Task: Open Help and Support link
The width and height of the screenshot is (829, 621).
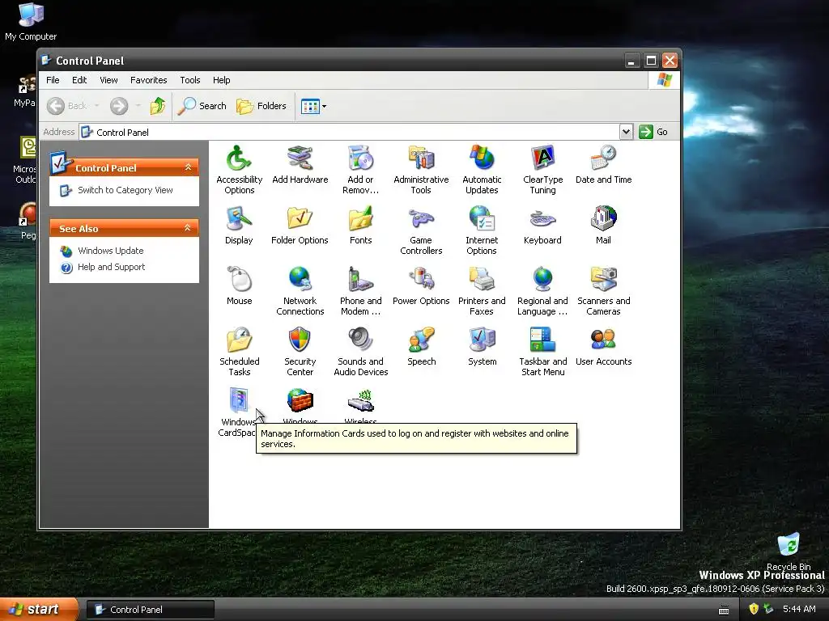Action: (x=111, y=267)
